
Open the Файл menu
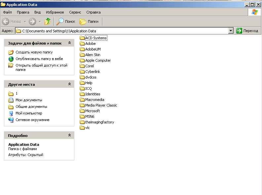[7, 12]
